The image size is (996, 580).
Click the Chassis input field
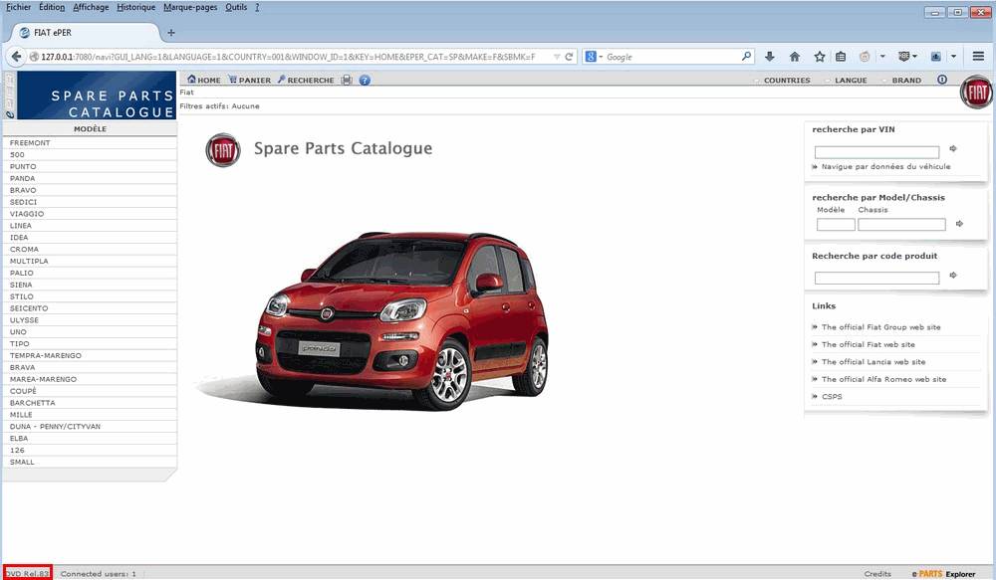click(x=901, y=224)
